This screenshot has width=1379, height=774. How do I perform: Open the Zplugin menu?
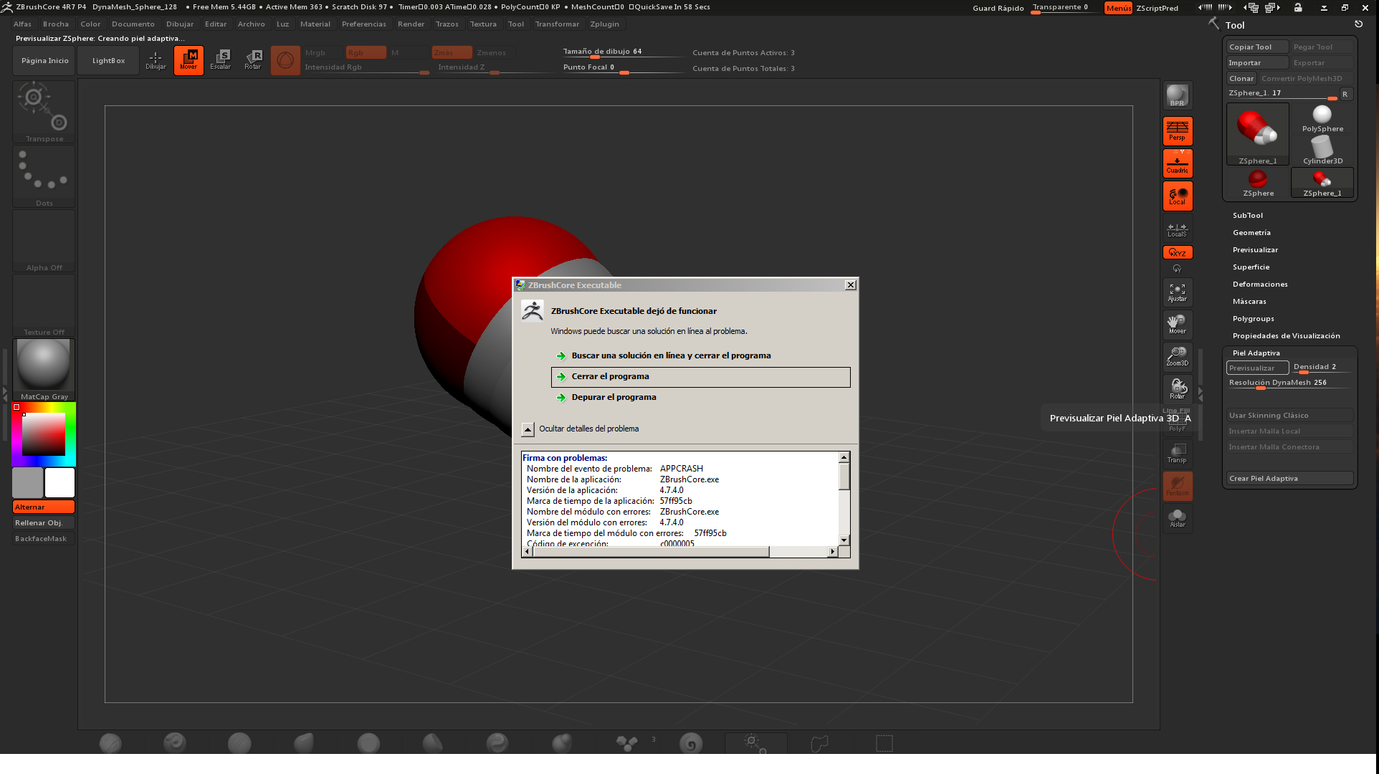pos(604,24)
